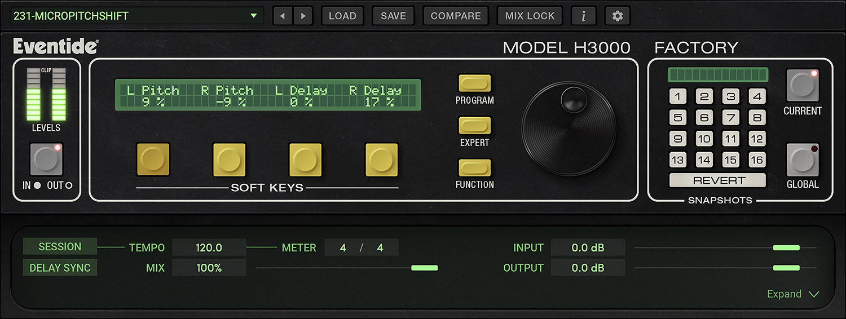Toggle the CURRENT snapshot mode button

point(802,85)
